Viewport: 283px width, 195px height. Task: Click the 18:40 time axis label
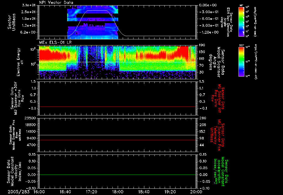click(144, 192)
